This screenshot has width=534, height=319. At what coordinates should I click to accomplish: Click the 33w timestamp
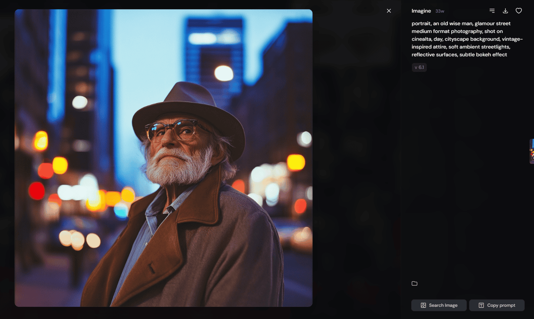440,11
